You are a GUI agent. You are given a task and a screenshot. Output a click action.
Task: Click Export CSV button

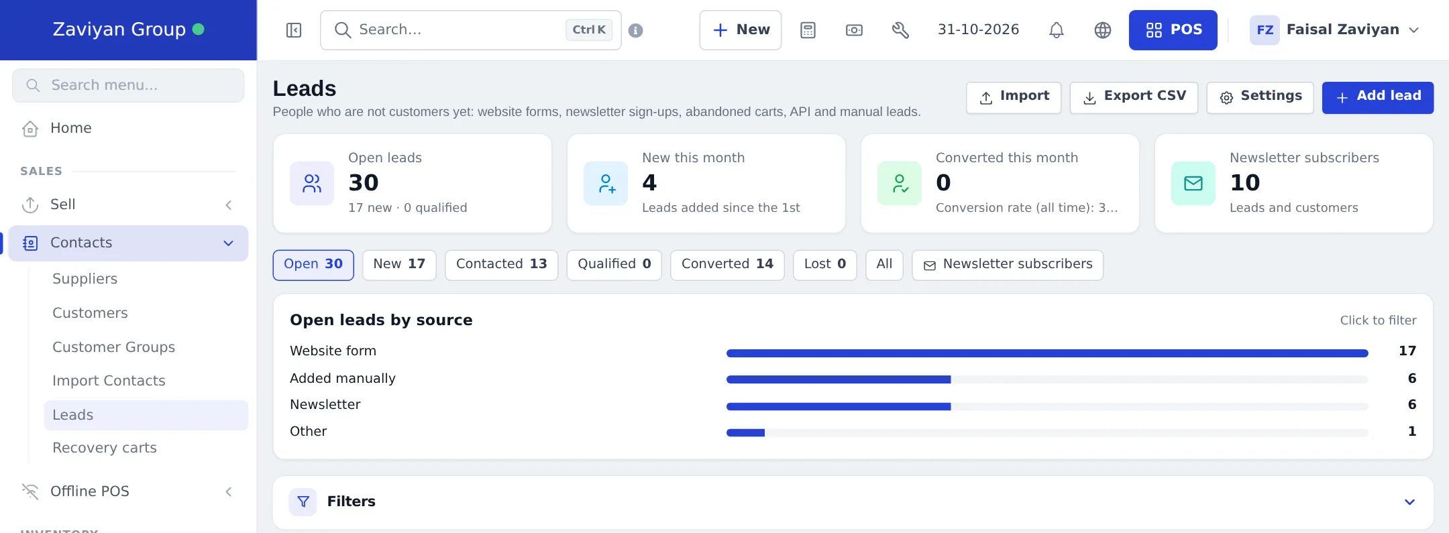1134,98
